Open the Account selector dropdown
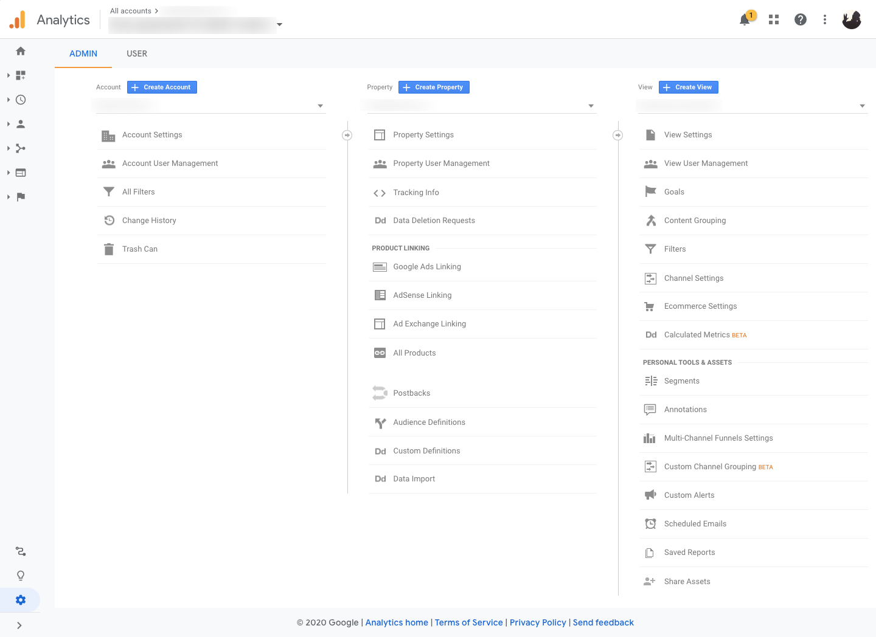876x637 pixels. [210, 105]
